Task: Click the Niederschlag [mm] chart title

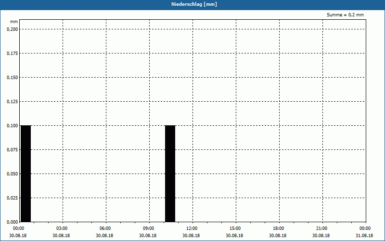Action: pyautogui.click(x=194, y=4)
